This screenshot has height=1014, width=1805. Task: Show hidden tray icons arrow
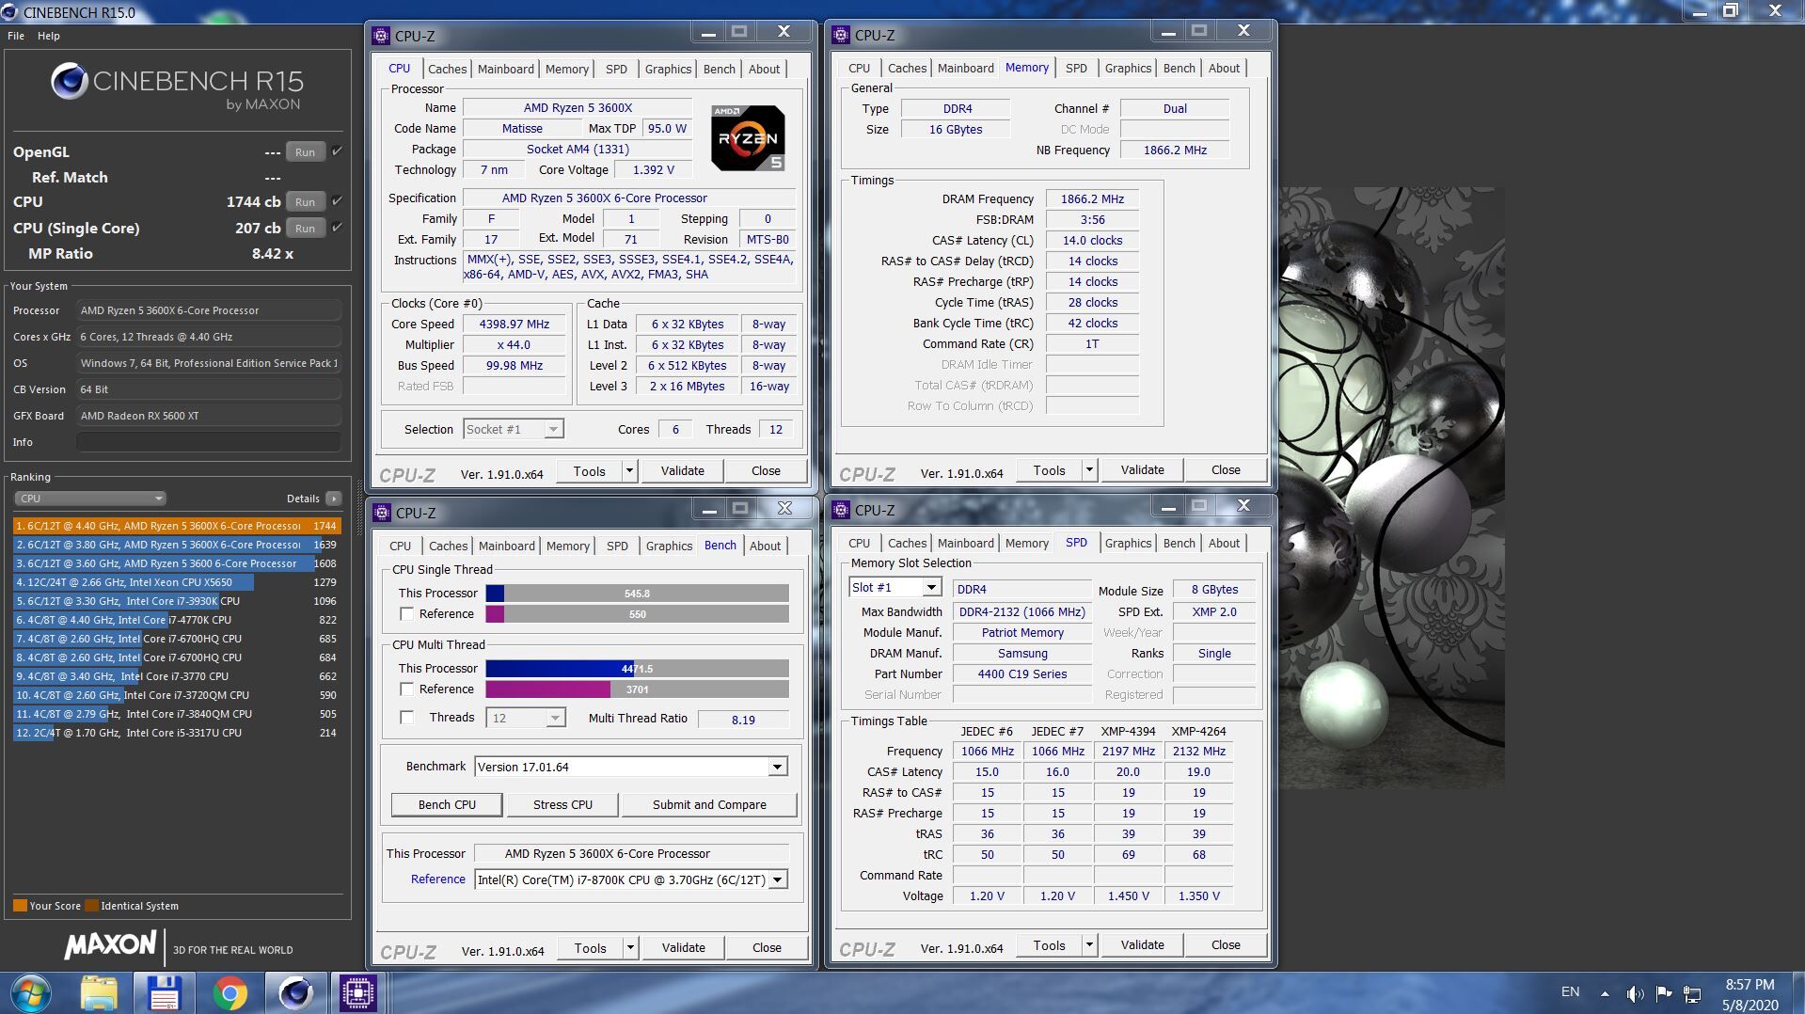1605,993
